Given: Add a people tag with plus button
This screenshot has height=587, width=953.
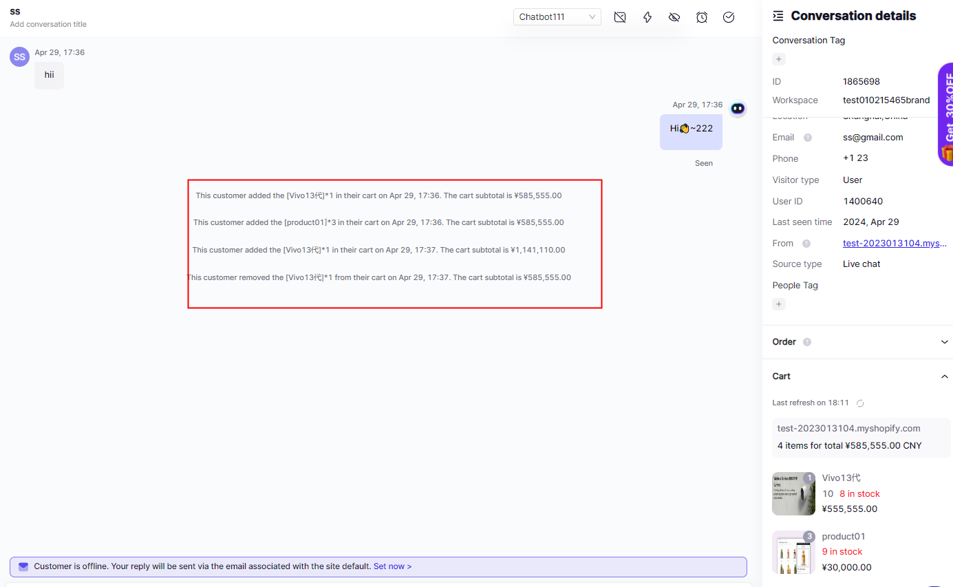Looking at the screenshot, I should coord(779,304).
